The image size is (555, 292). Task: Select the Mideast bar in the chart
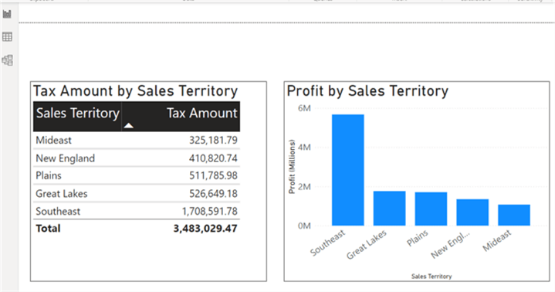pyautogui.click(x=514, y=215)
